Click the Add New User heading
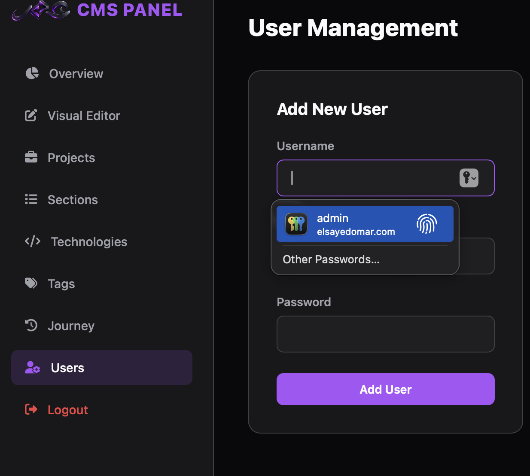Viewport: 530px width, 476px height. [x=332, y=109]
